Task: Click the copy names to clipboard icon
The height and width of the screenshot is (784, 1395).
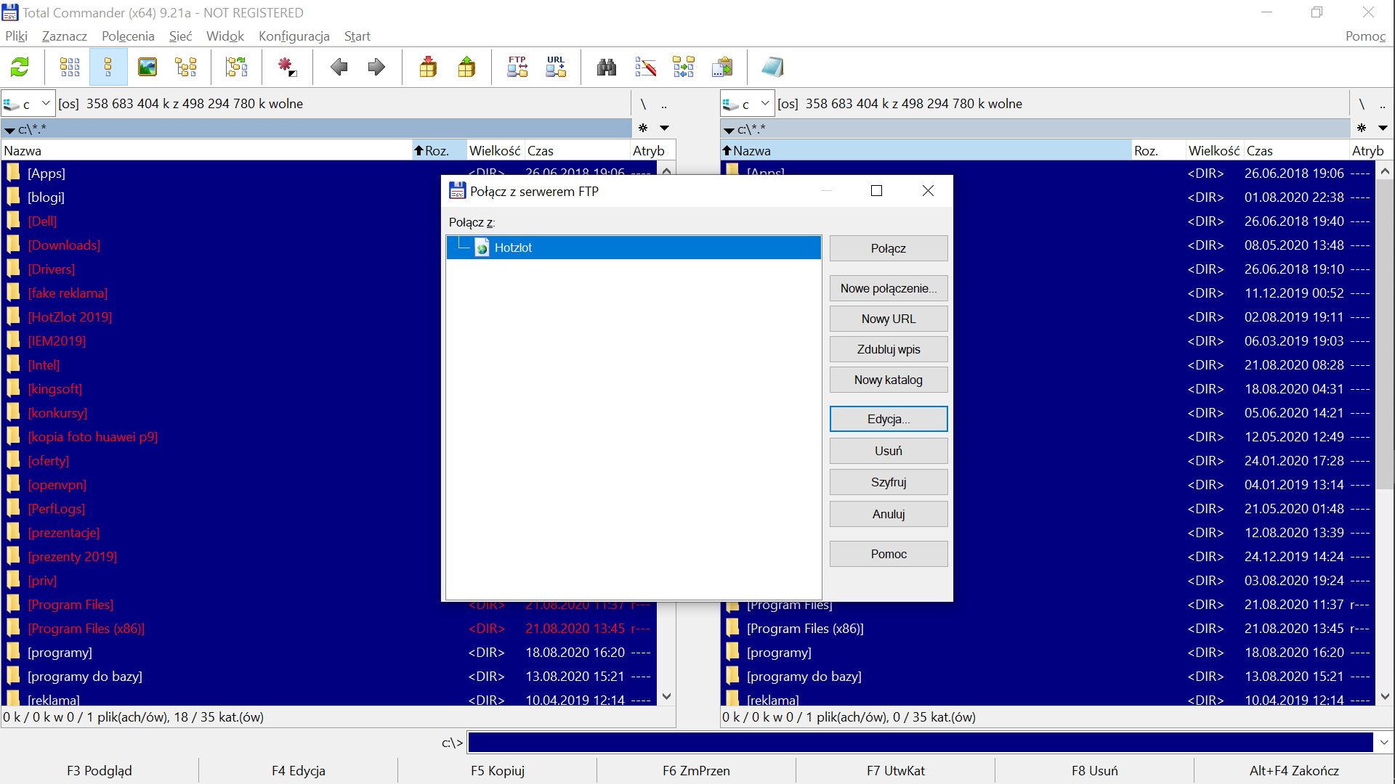Action: click(722, 68)
